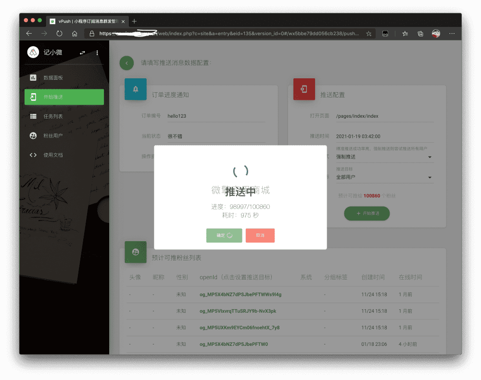Open the 强制推送 mode dropdown

(385, 157)
